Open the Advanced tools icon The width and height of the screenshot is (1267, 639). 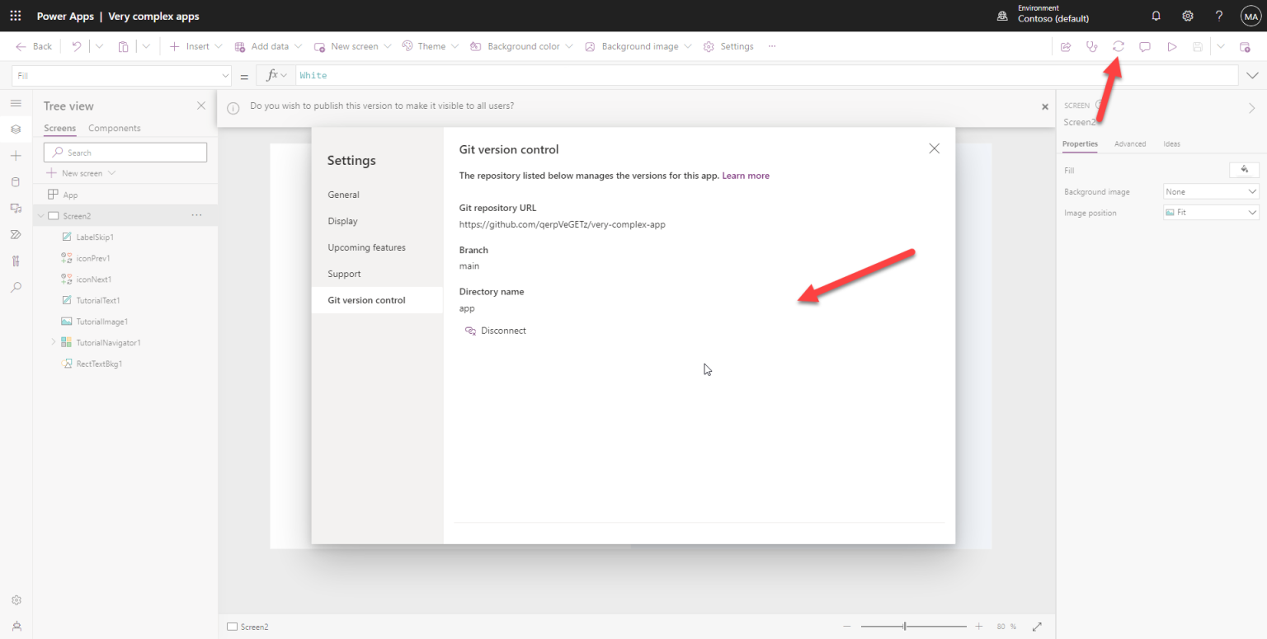(x=16, y=261)
